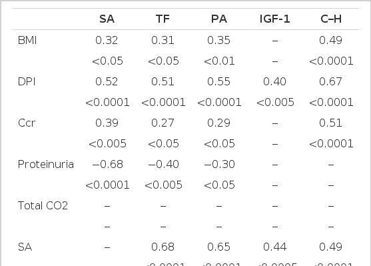Select the Ccr row label

point(27,123)
